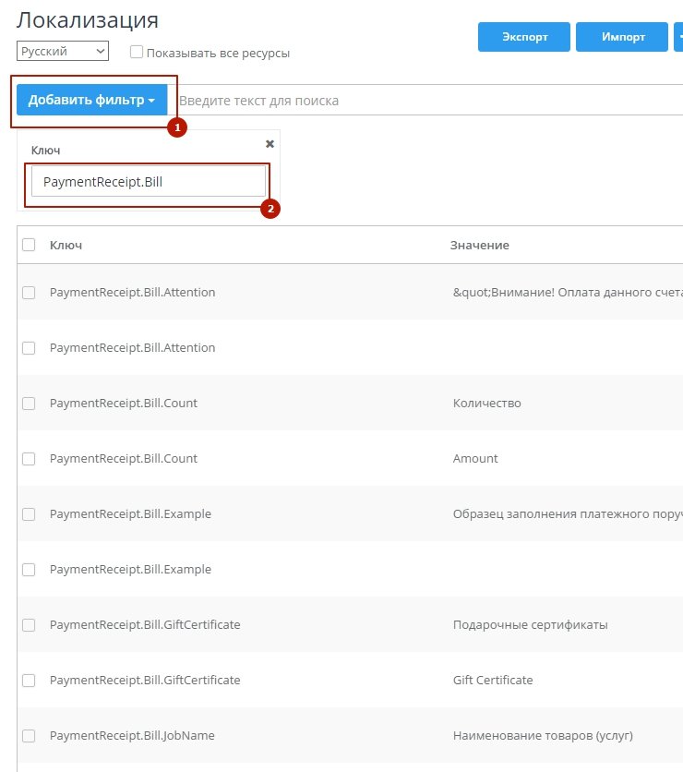Enable Показывать все ресурсы checkbox

tap(137, 53)
